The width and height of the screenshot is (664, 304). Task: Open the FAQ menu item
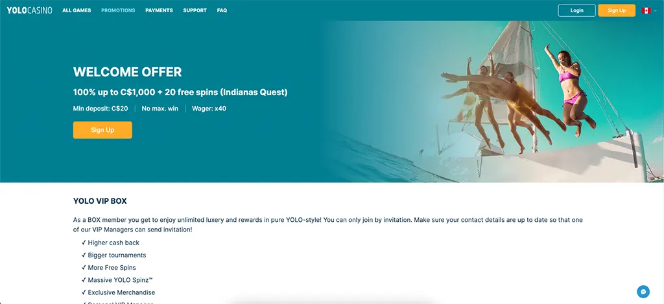click(222, 10)
